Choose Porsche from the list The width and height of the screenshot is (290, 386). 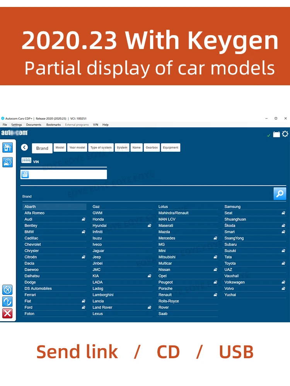pos(188,288)
